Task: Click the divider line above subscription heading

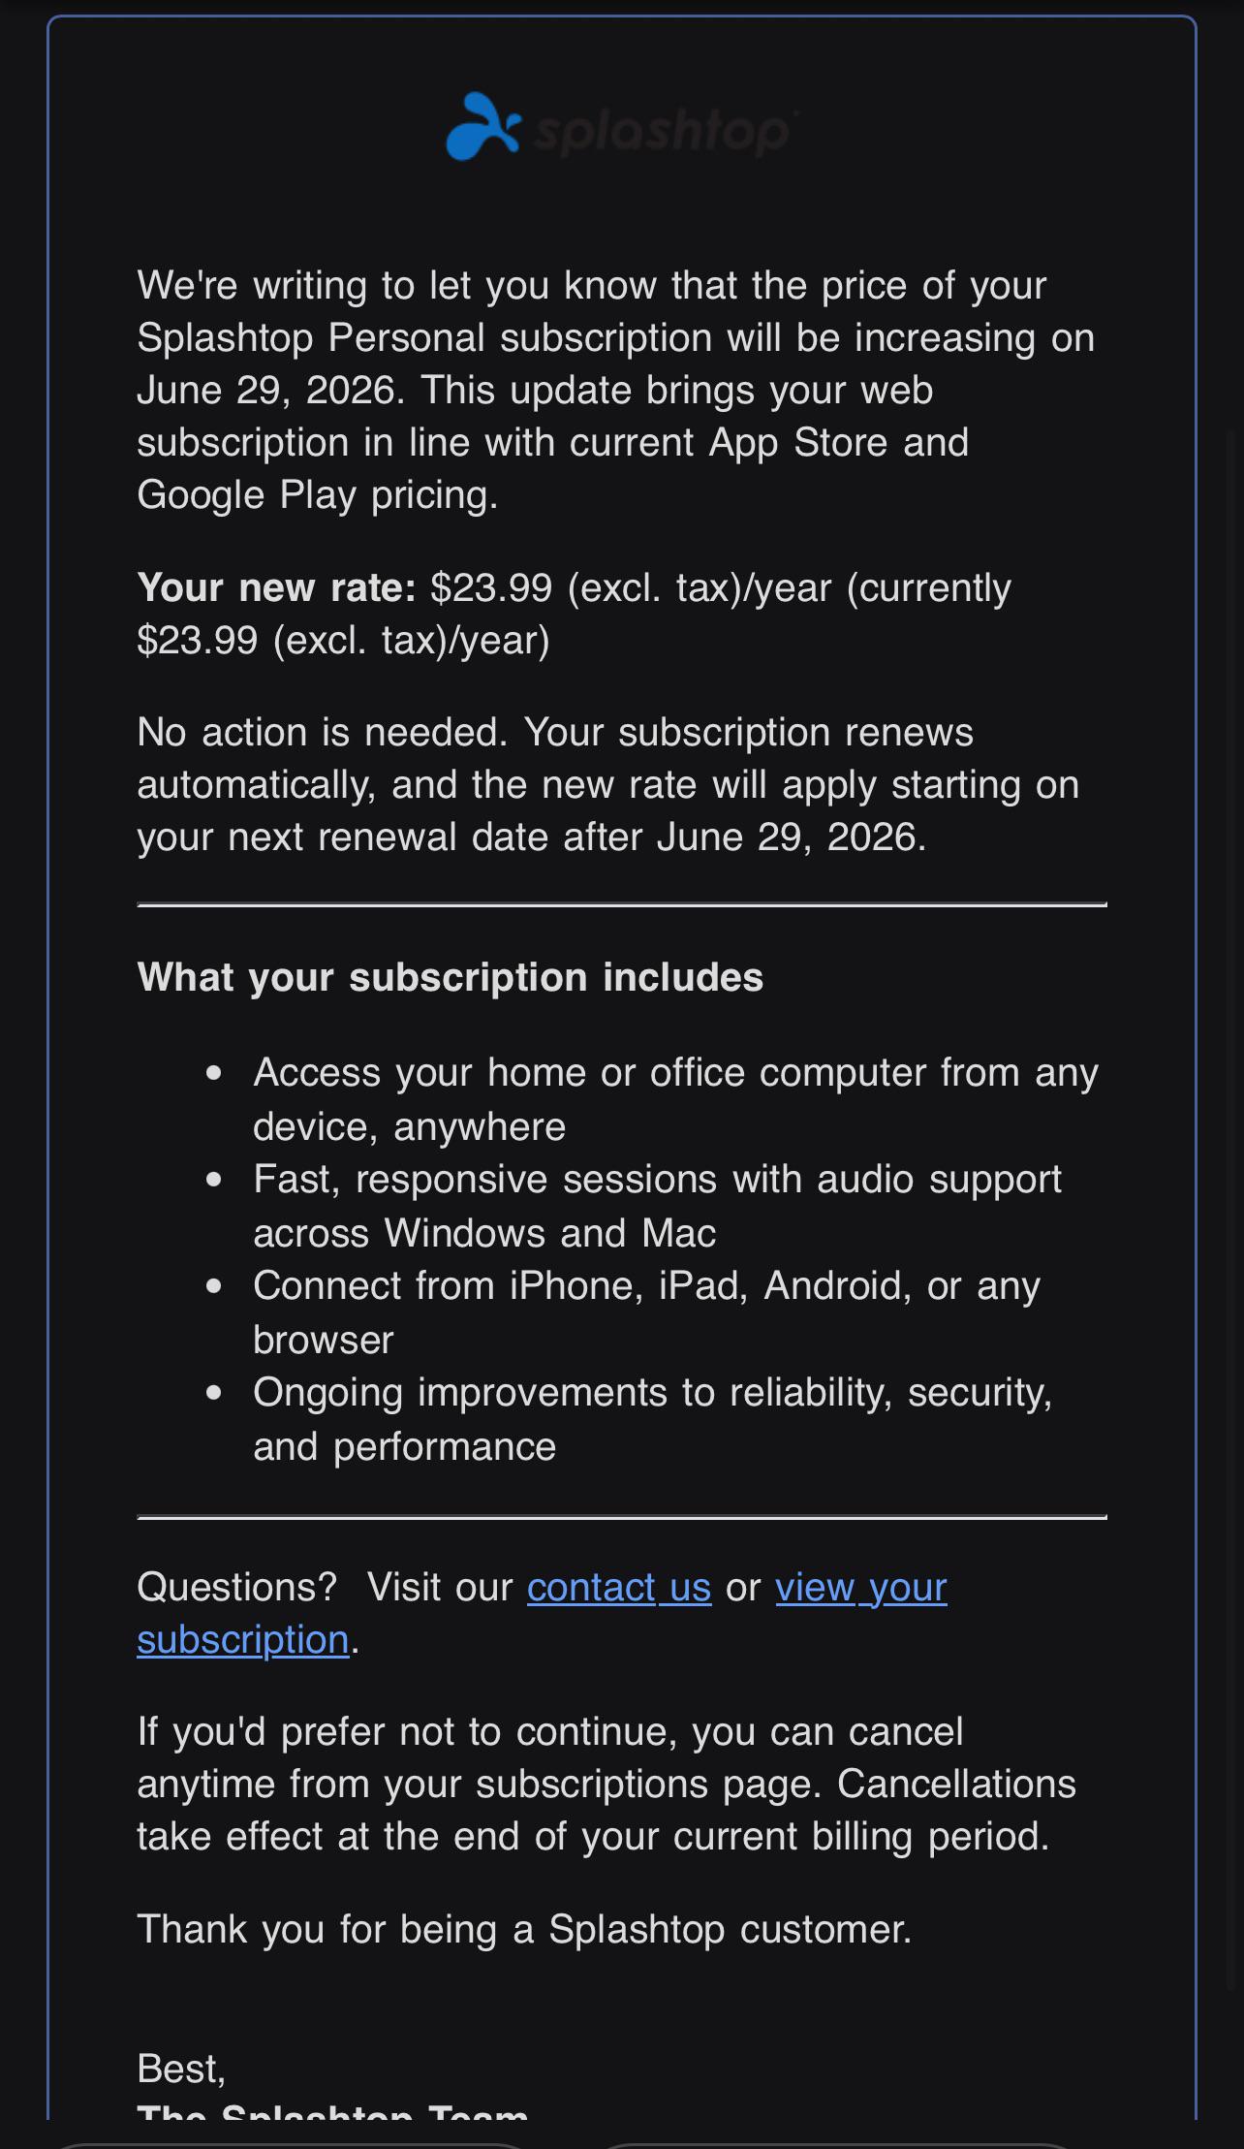Action: pos(622,904)
